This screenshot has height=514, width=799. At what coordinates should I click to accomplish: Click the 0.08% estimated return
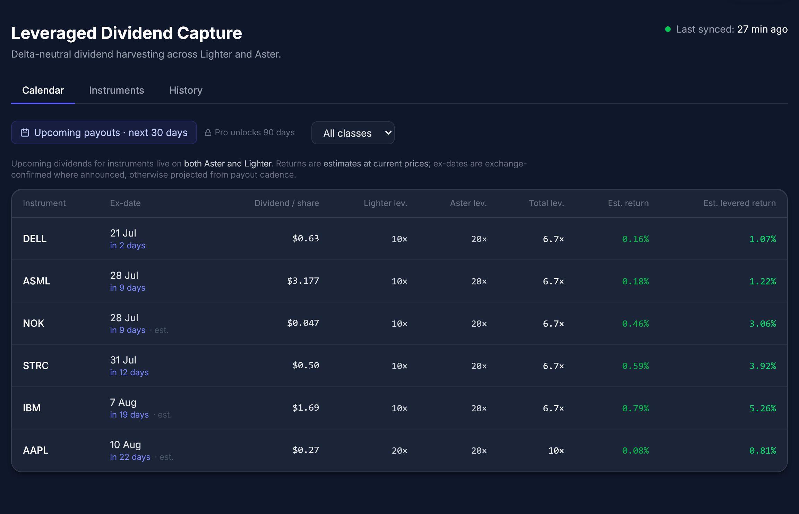click(635, 451)
